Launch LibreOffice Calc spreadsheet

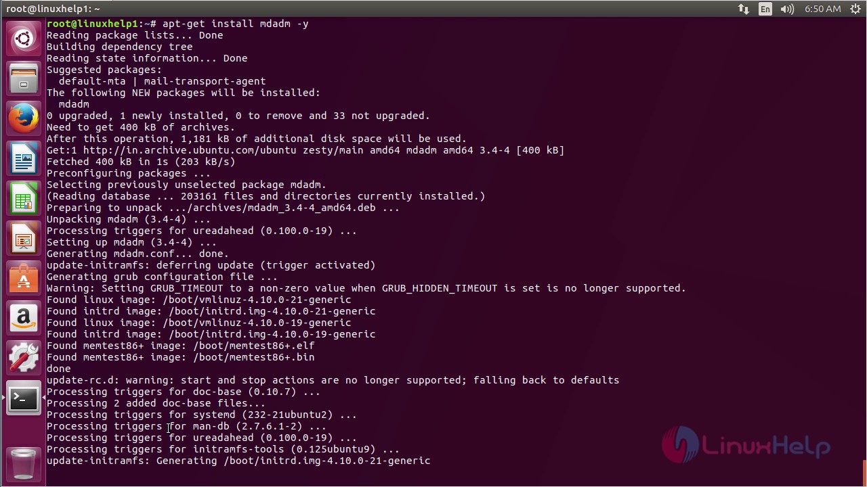pos(24,198)
